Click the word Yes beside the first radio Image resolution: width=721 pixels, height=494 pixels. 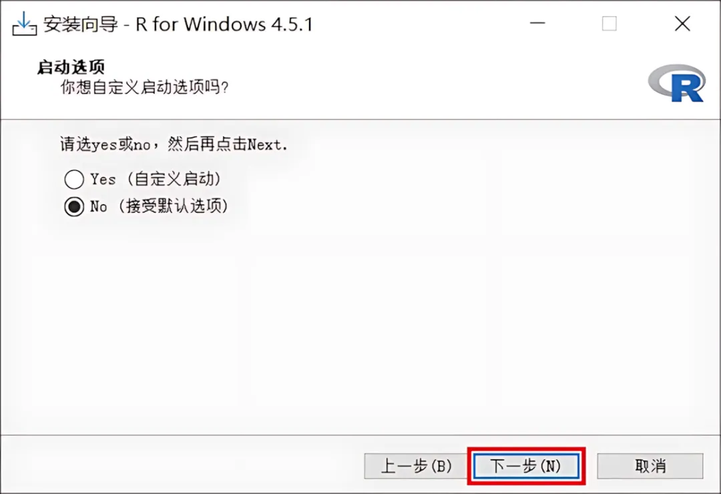103,179
